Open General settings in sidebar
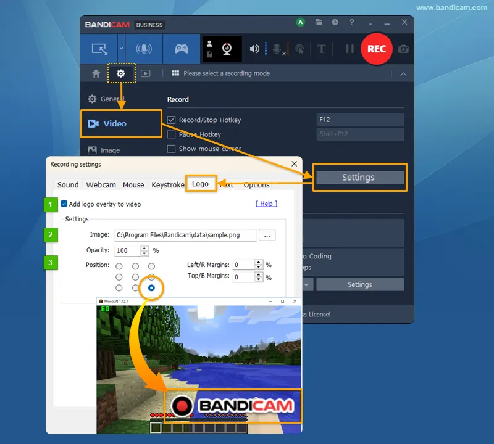Image resolution: width=494 pixels, height=444 pixels. click(x=106, y=99)
